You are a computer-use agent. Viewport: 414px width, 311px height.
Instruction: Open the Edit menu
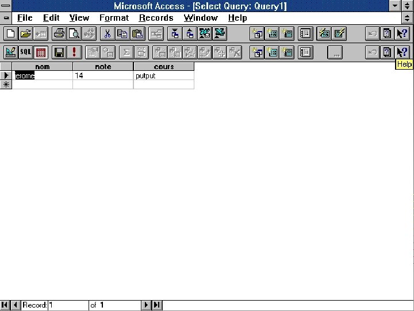point(51,18)
